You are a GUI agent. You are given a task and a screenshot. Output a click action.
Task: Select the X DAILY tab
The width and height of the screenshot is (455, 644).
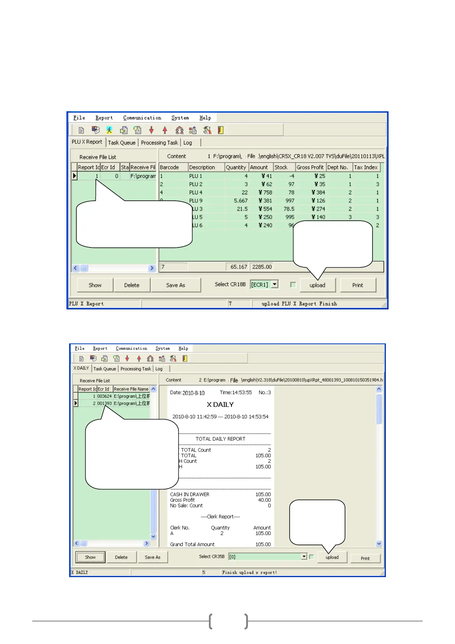pyautogui.click(x=81, y=368)
